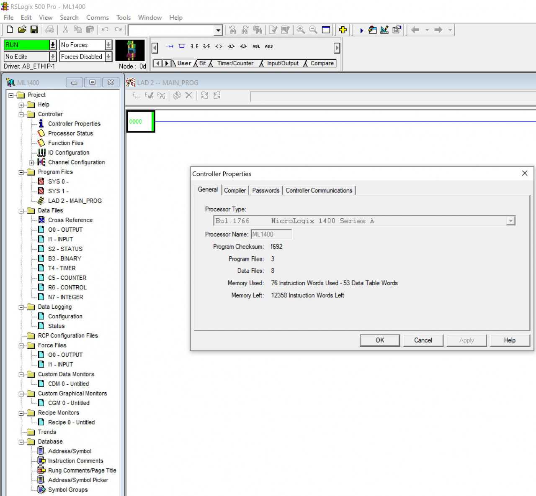Insert a rung branch instruction
This screenshot has height=496, width=536.
(182, 46)
